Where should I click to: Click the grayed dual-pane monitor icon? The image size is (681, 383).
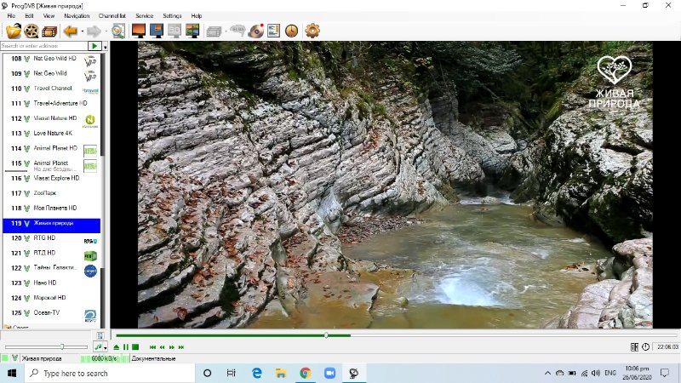[x=175, y=31]
